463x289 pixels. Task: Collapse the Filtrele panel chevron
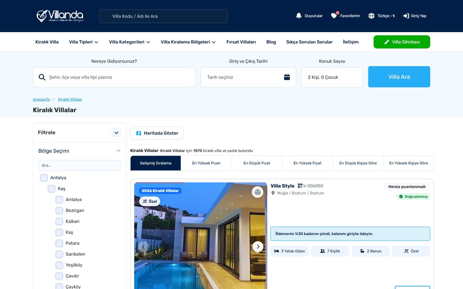click(116, 133)
